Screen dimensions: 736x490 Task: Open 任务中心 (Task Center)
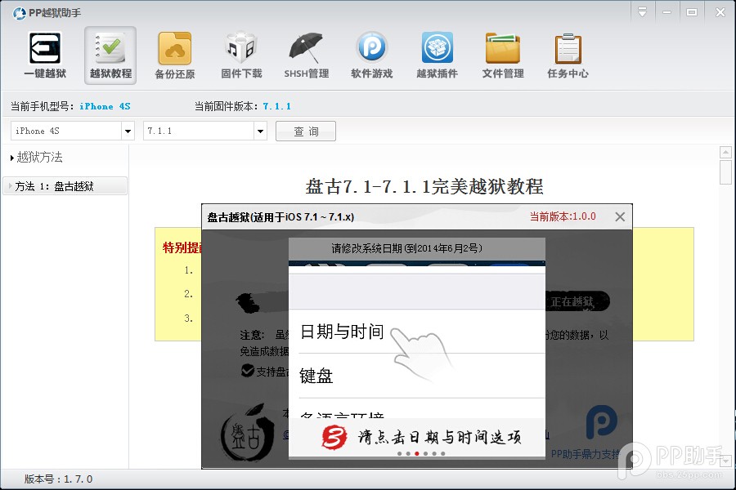[x=568, y=54]
